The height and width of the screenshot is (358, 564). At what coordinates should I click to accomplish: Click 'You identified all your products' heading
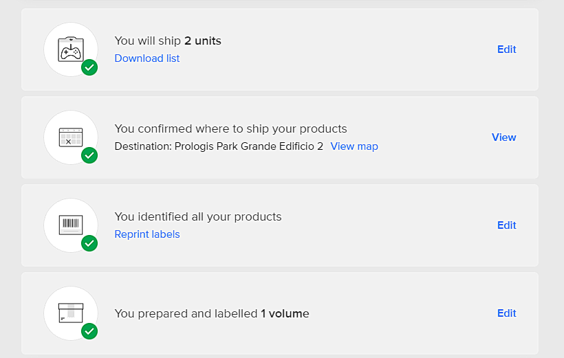[198, 217]
